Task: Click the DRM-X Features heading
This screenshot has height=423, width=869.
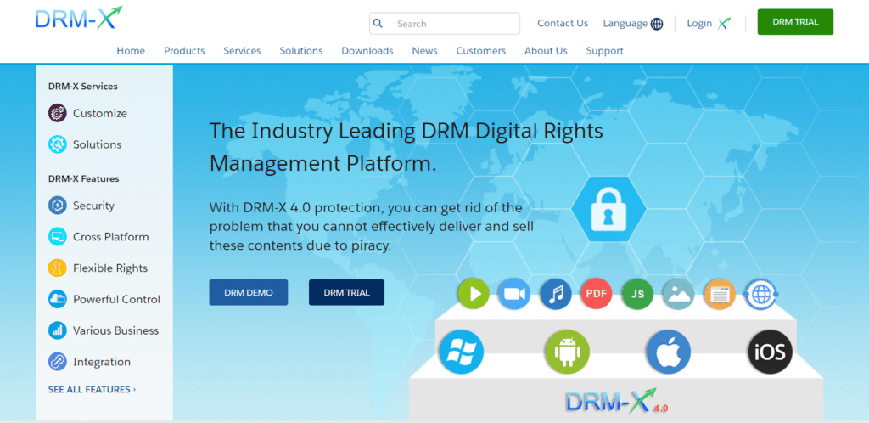Action: click(84, 178)
